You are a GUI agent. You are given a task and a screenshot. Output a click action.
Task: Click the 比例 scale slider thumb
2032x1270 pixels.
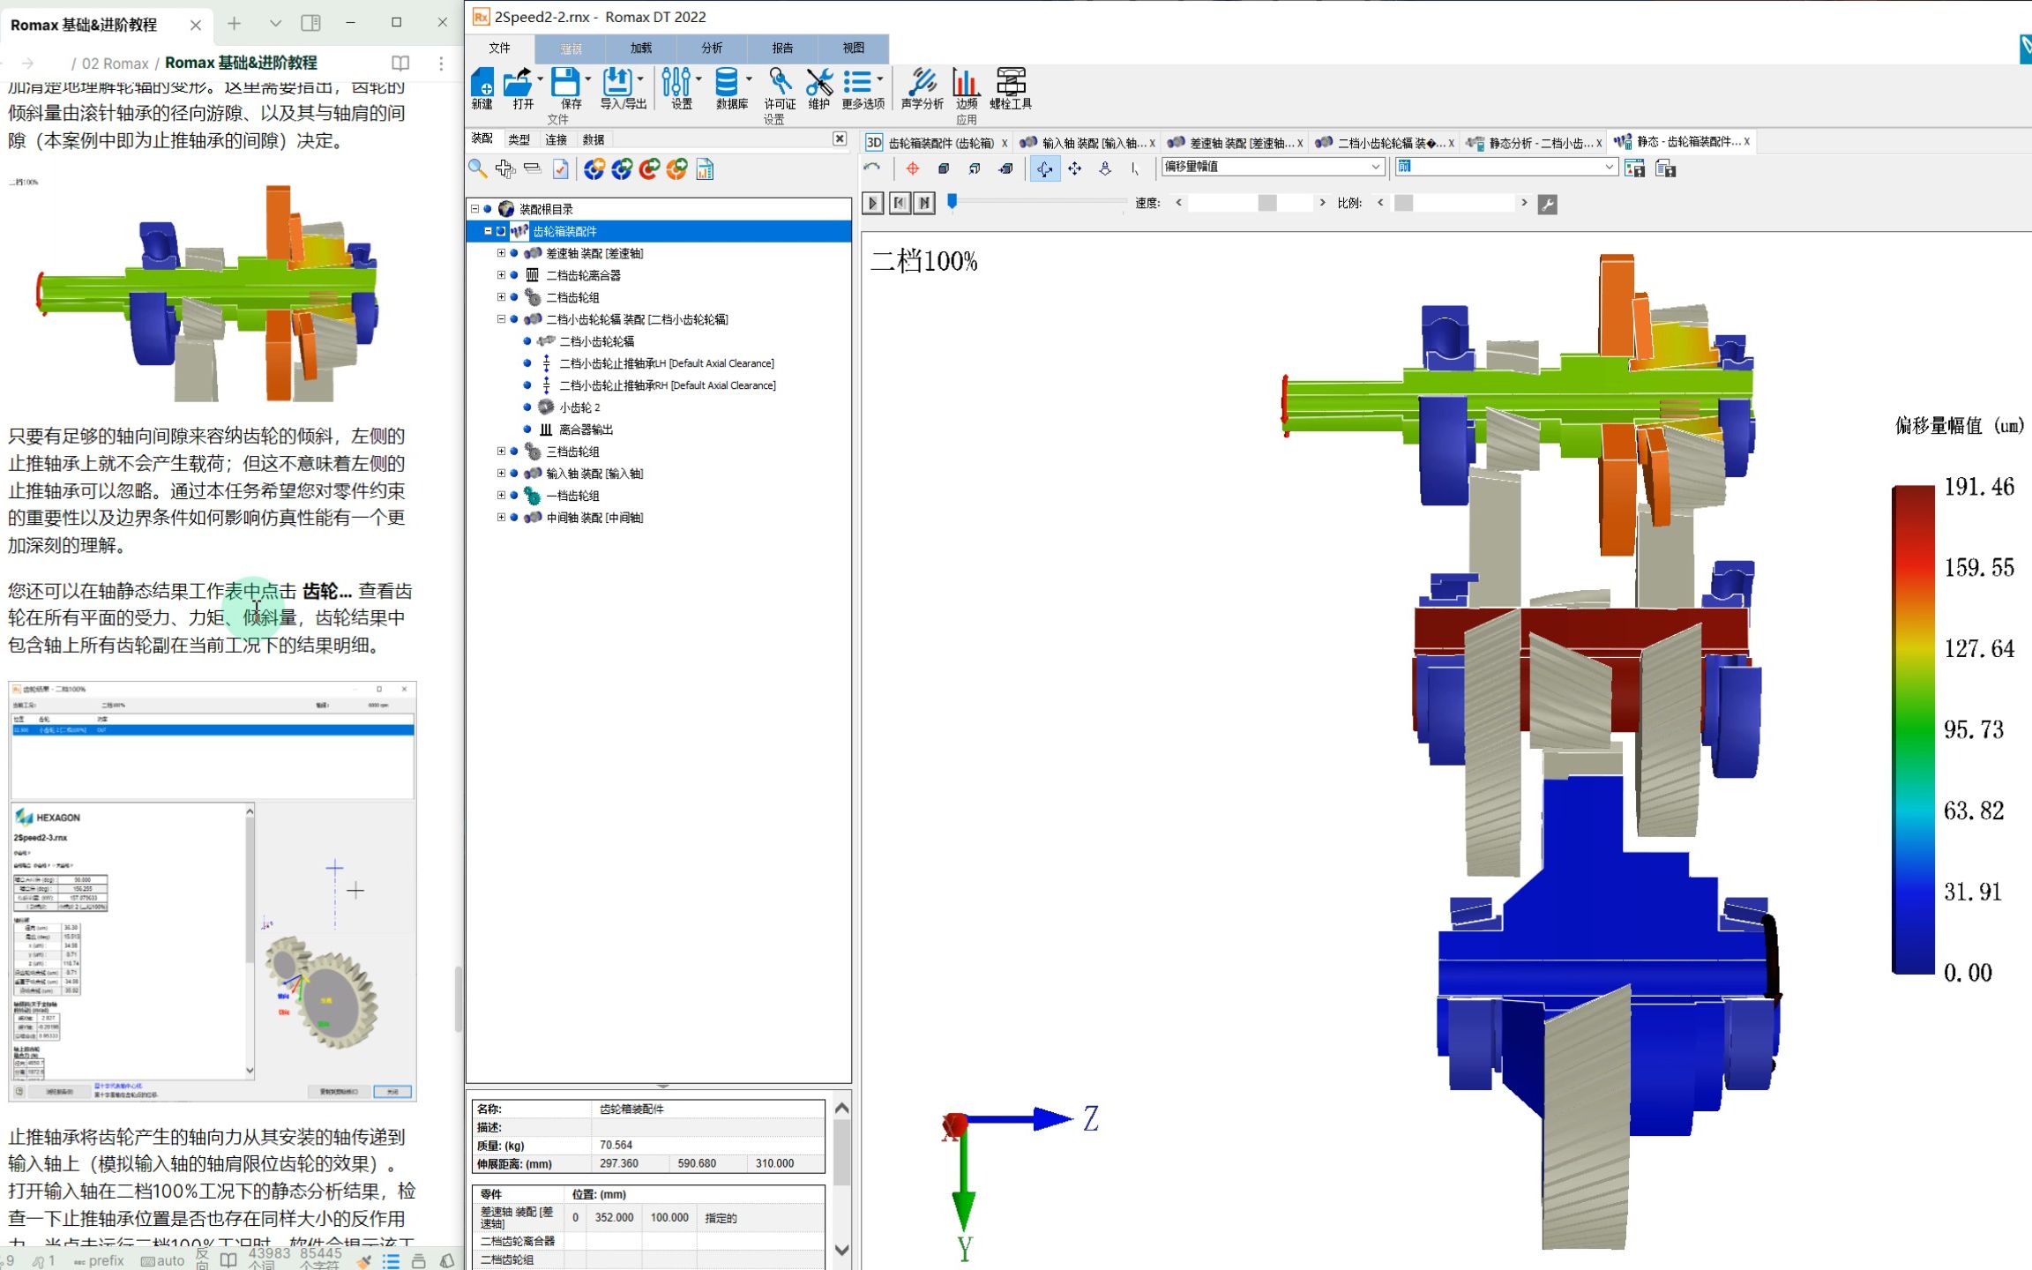coord(1404,204)
